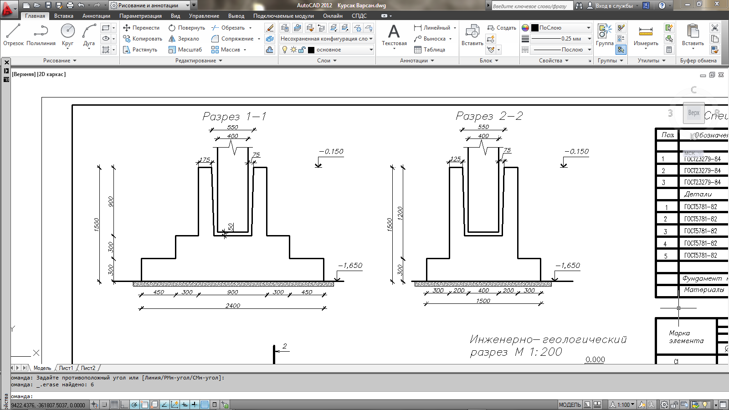The height and width of the screenshot is (410, 729).
Task: Switch to the Лист2 layout tab
Action: click(x=88, y=368)
